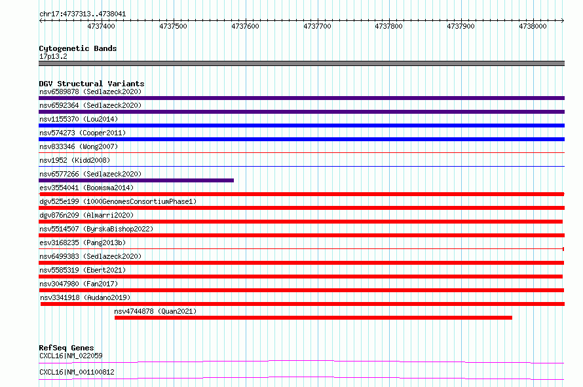Click the red bar under nsv3047980

pyautogui.click(x=301, y=290)
